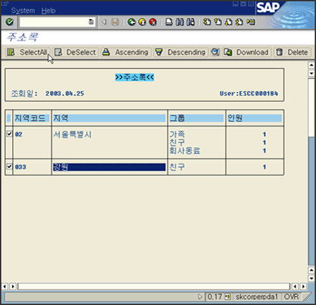Click the Download button
The image size is (316, 305).
(x=247, y=52)
